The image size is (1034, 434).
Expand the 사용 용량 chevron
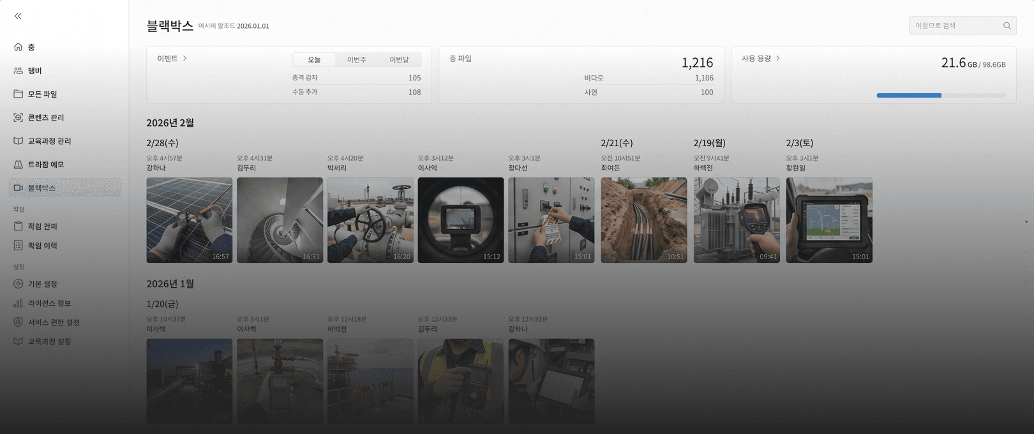pos(777,58)
